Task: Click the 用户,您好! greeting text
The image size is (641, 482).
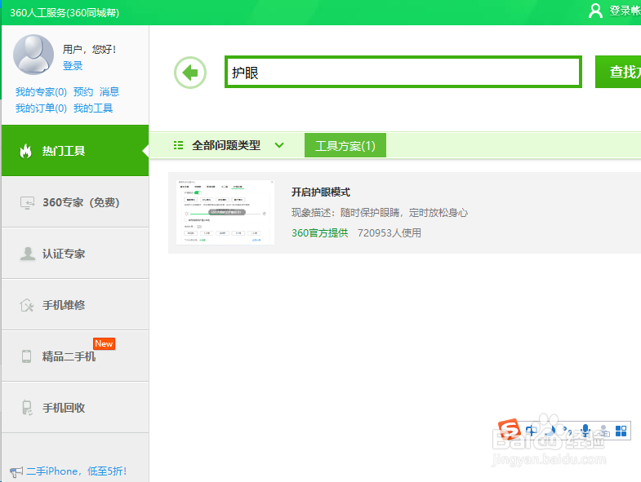Action: pyautogui.click(x=90, y=50)
